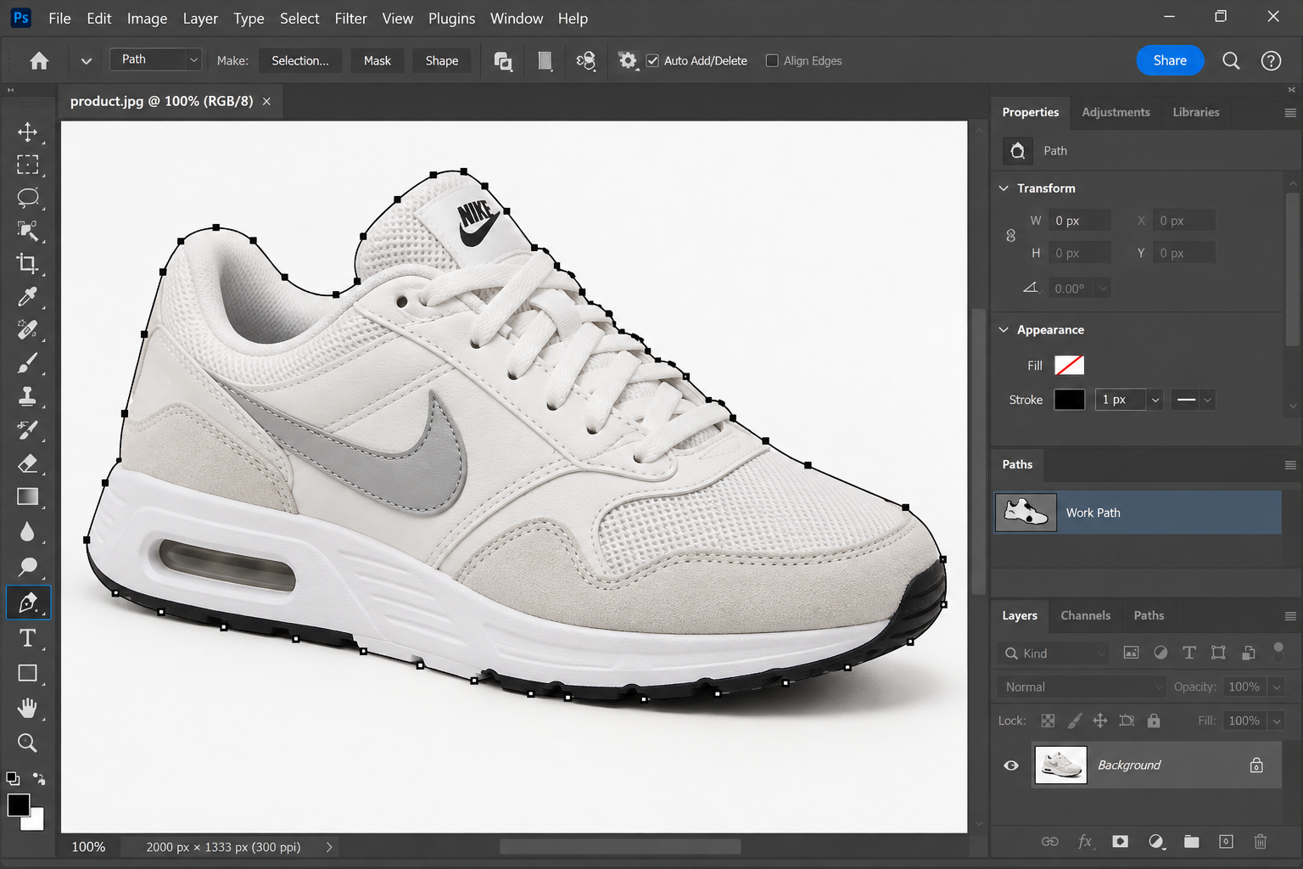Switch to the Adjustments tab

click(1116, 112)
